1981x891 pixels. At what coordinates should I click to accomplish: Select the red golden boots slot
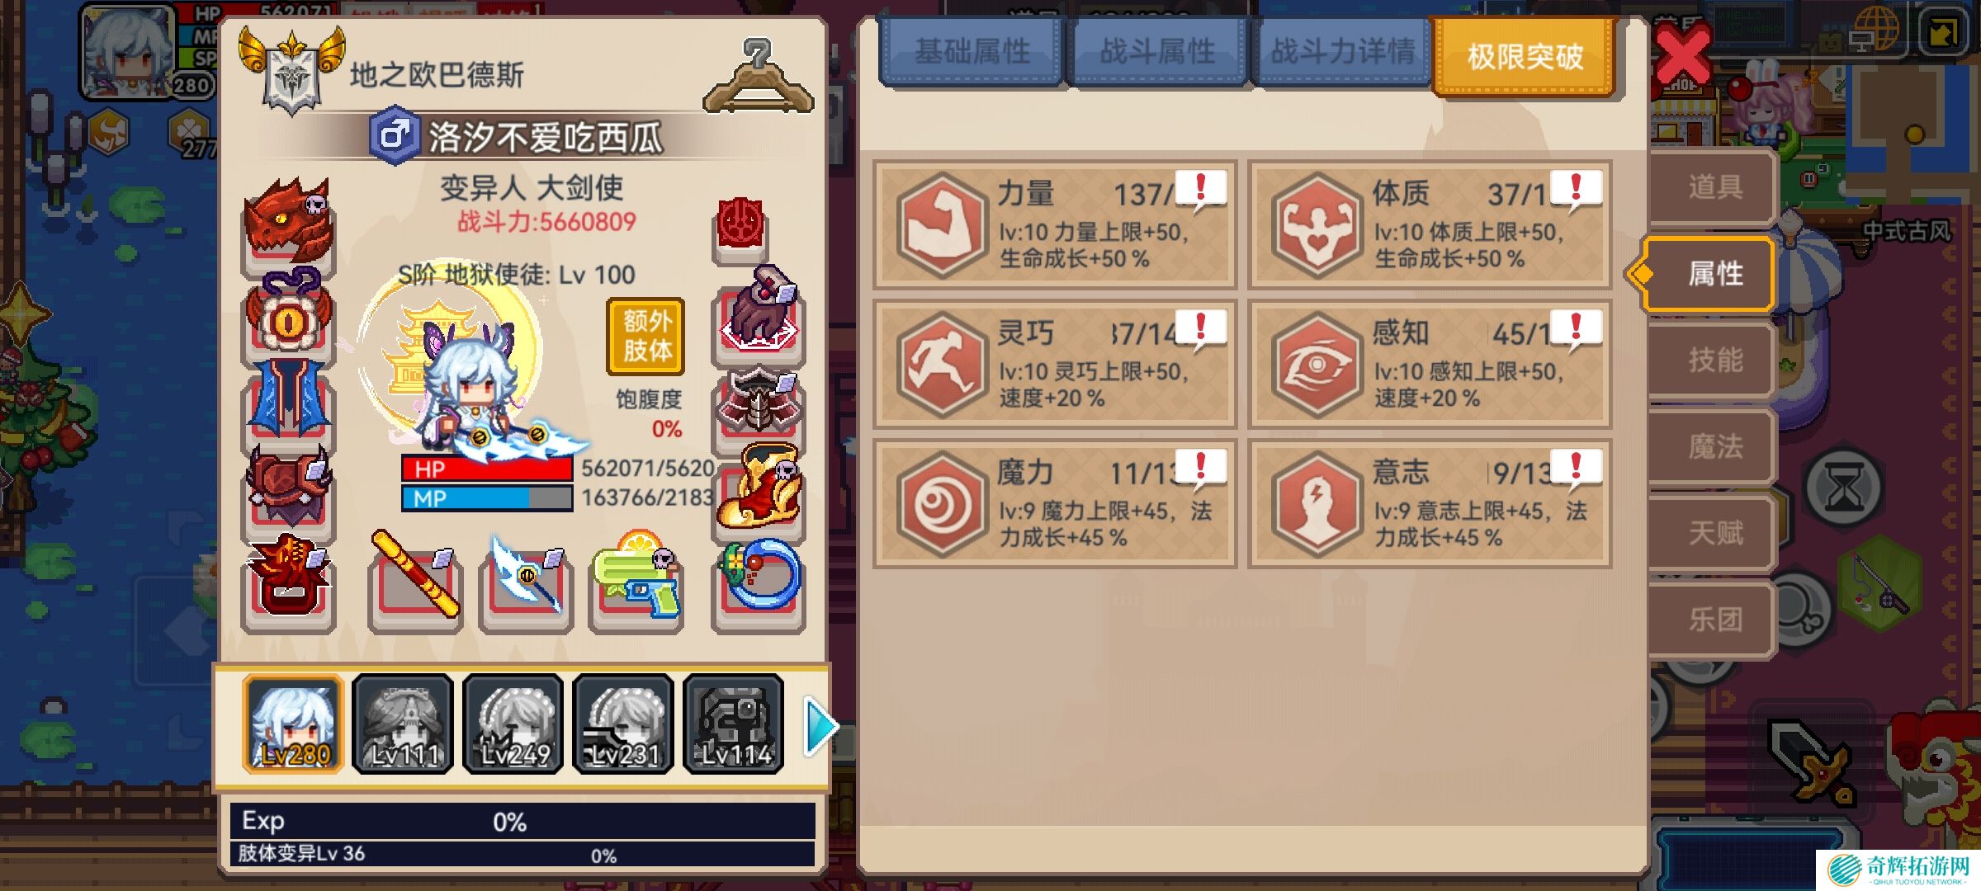coord(758,490)
